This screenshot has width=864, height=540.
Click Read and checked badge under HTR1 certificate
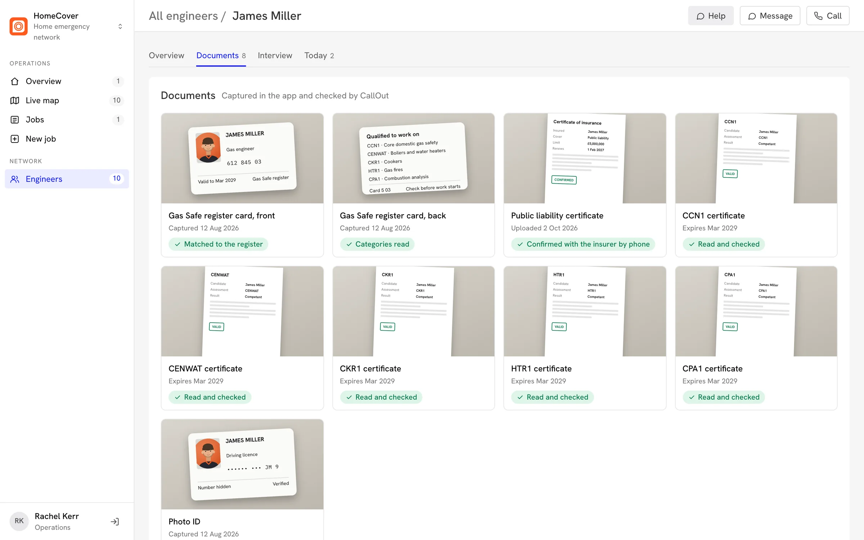pos(553,397)
